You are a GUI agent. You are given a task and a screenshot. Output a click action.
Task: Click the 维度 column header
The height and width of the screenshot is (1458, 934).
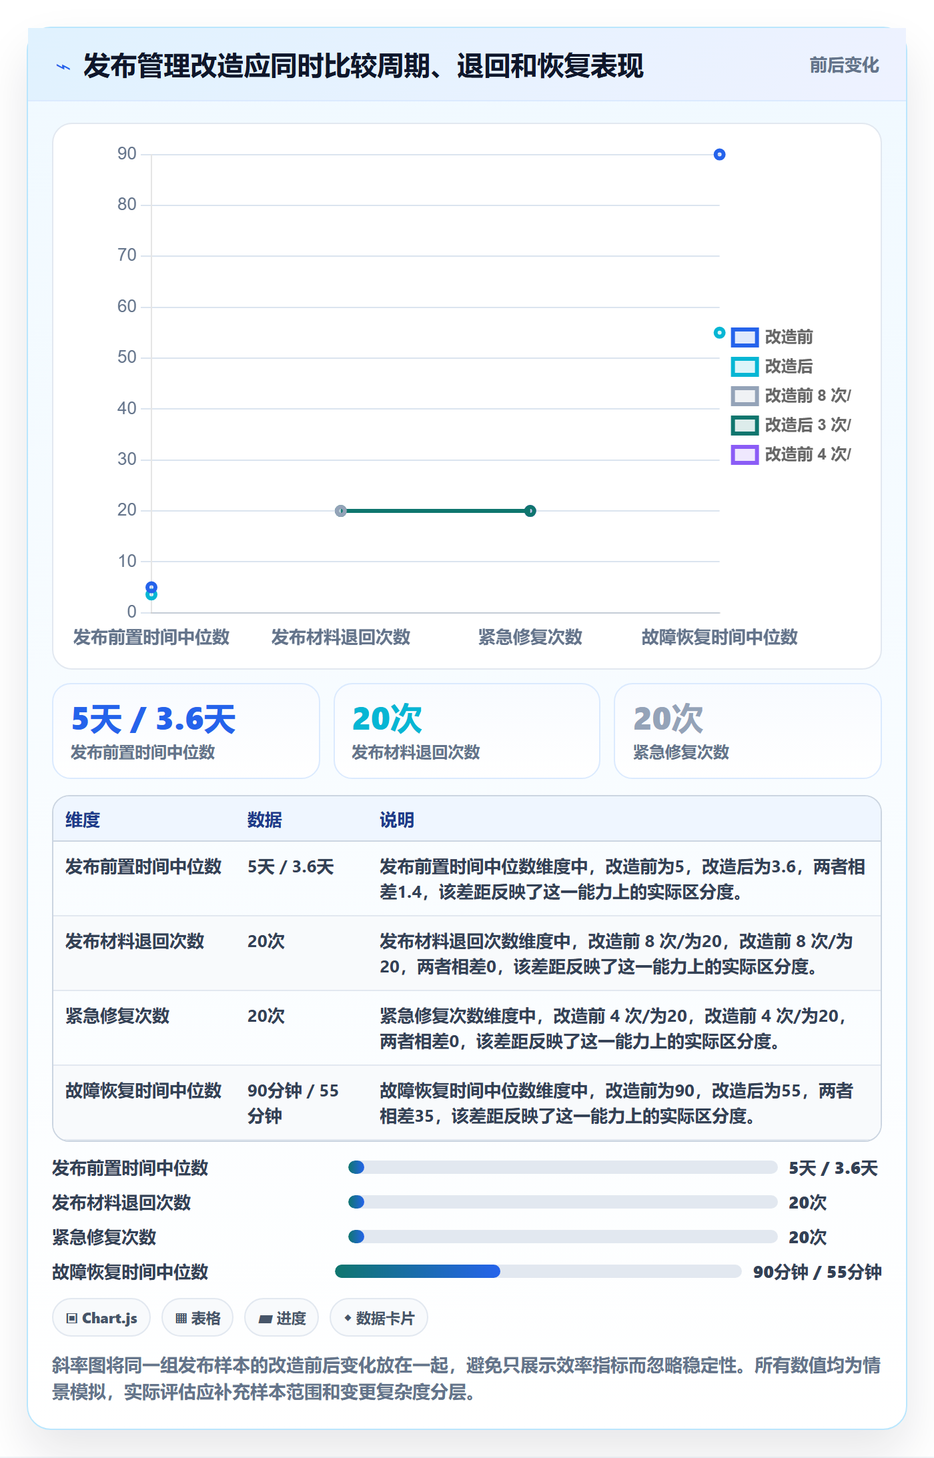click(x=83, y=820)
